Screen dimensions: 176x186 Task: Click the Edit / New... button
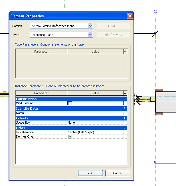113,35
